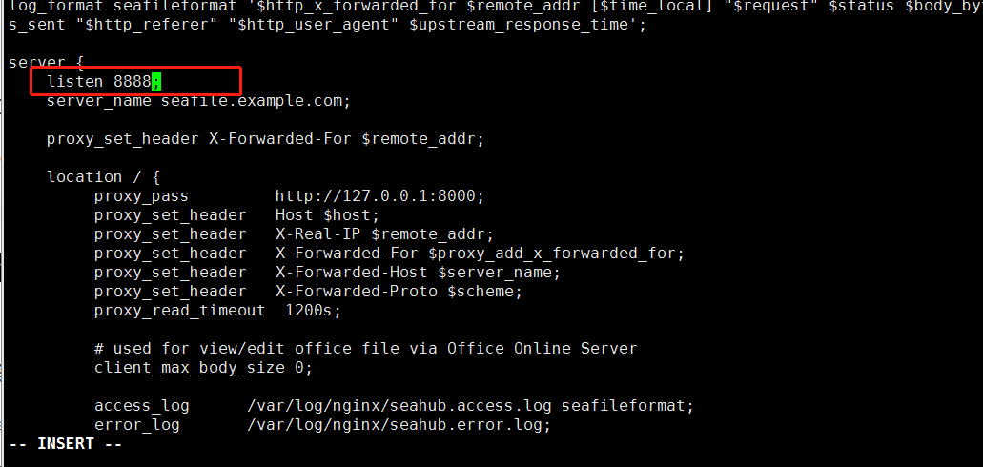The width and height of the screenshot is (983, 467).
Task: Click the word server_name
Action: tap(98, 101)
